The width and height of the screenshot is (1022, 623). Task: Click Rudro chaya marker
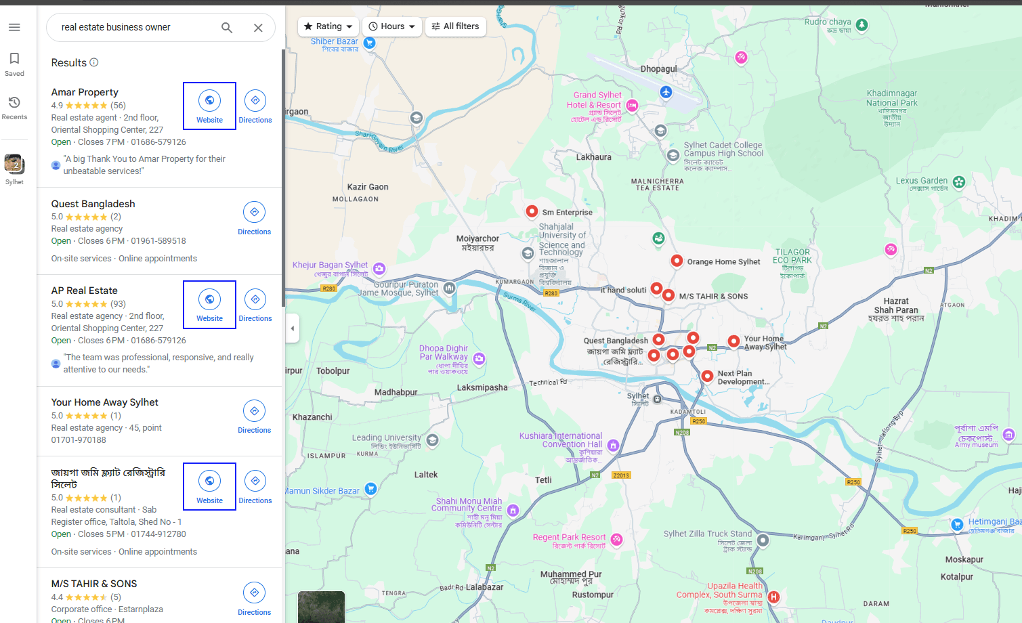[861, 25]
